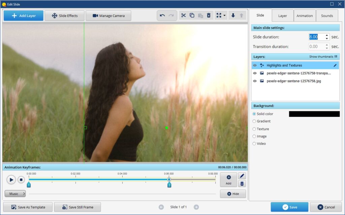
Task: Click the Paste clipboard icon
Action: pos(200,15)
